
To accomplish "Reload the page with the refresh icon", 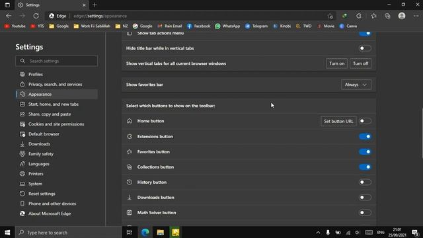I will click(x=36, y=16).
